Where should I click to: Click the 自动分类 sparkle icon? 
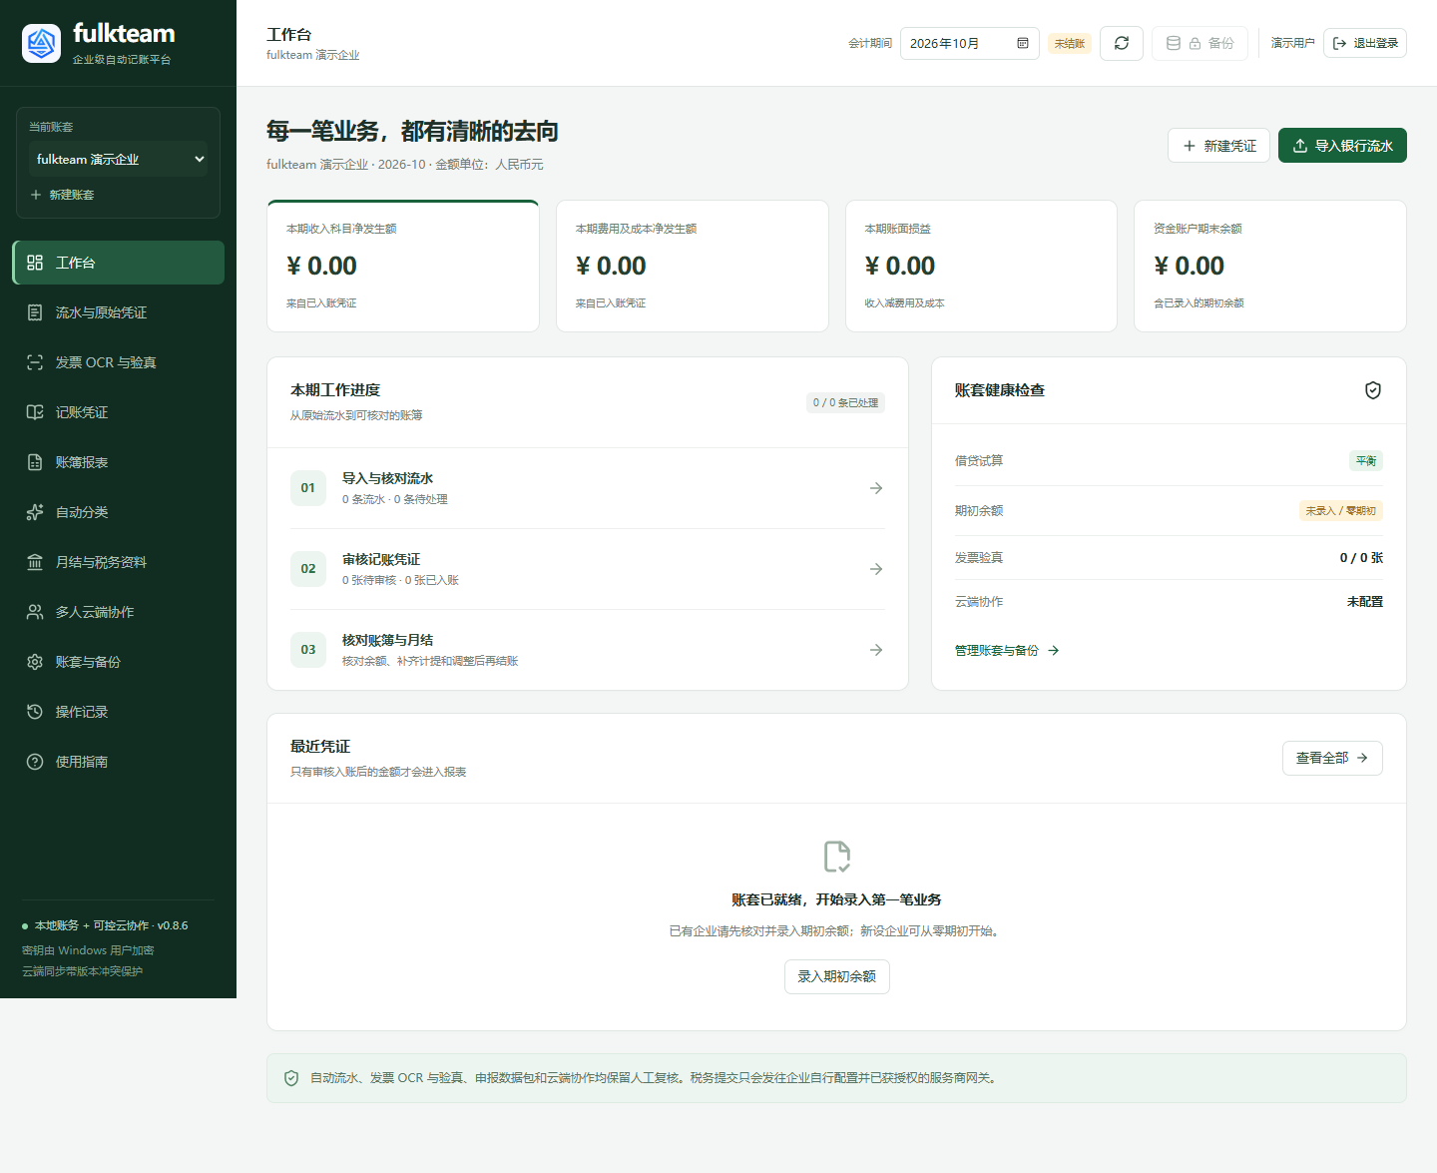tap(35, 512)
